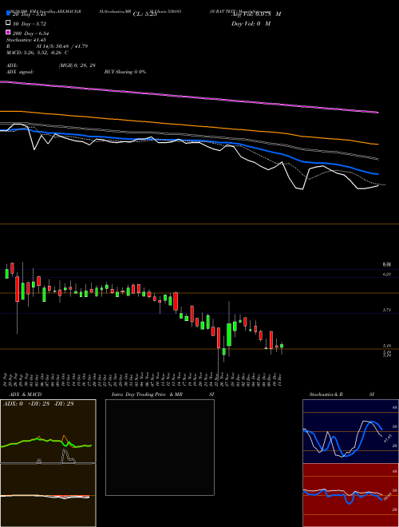Click the 'Avg Vol: 0.078 M' text
This screenshot has width=399, height=527.
256,14
